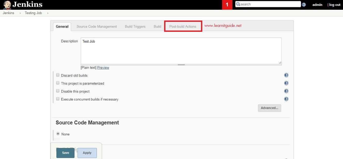Click the Jenkins logo in the header

(x=28, y=4)
